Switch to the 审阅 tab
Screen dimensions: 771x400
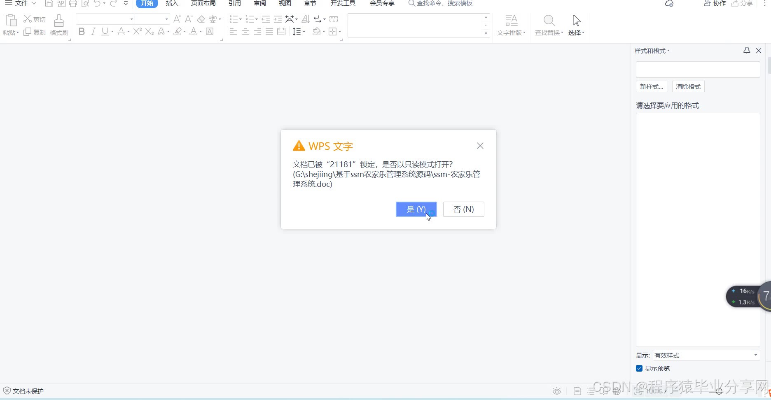click(260, 3)
